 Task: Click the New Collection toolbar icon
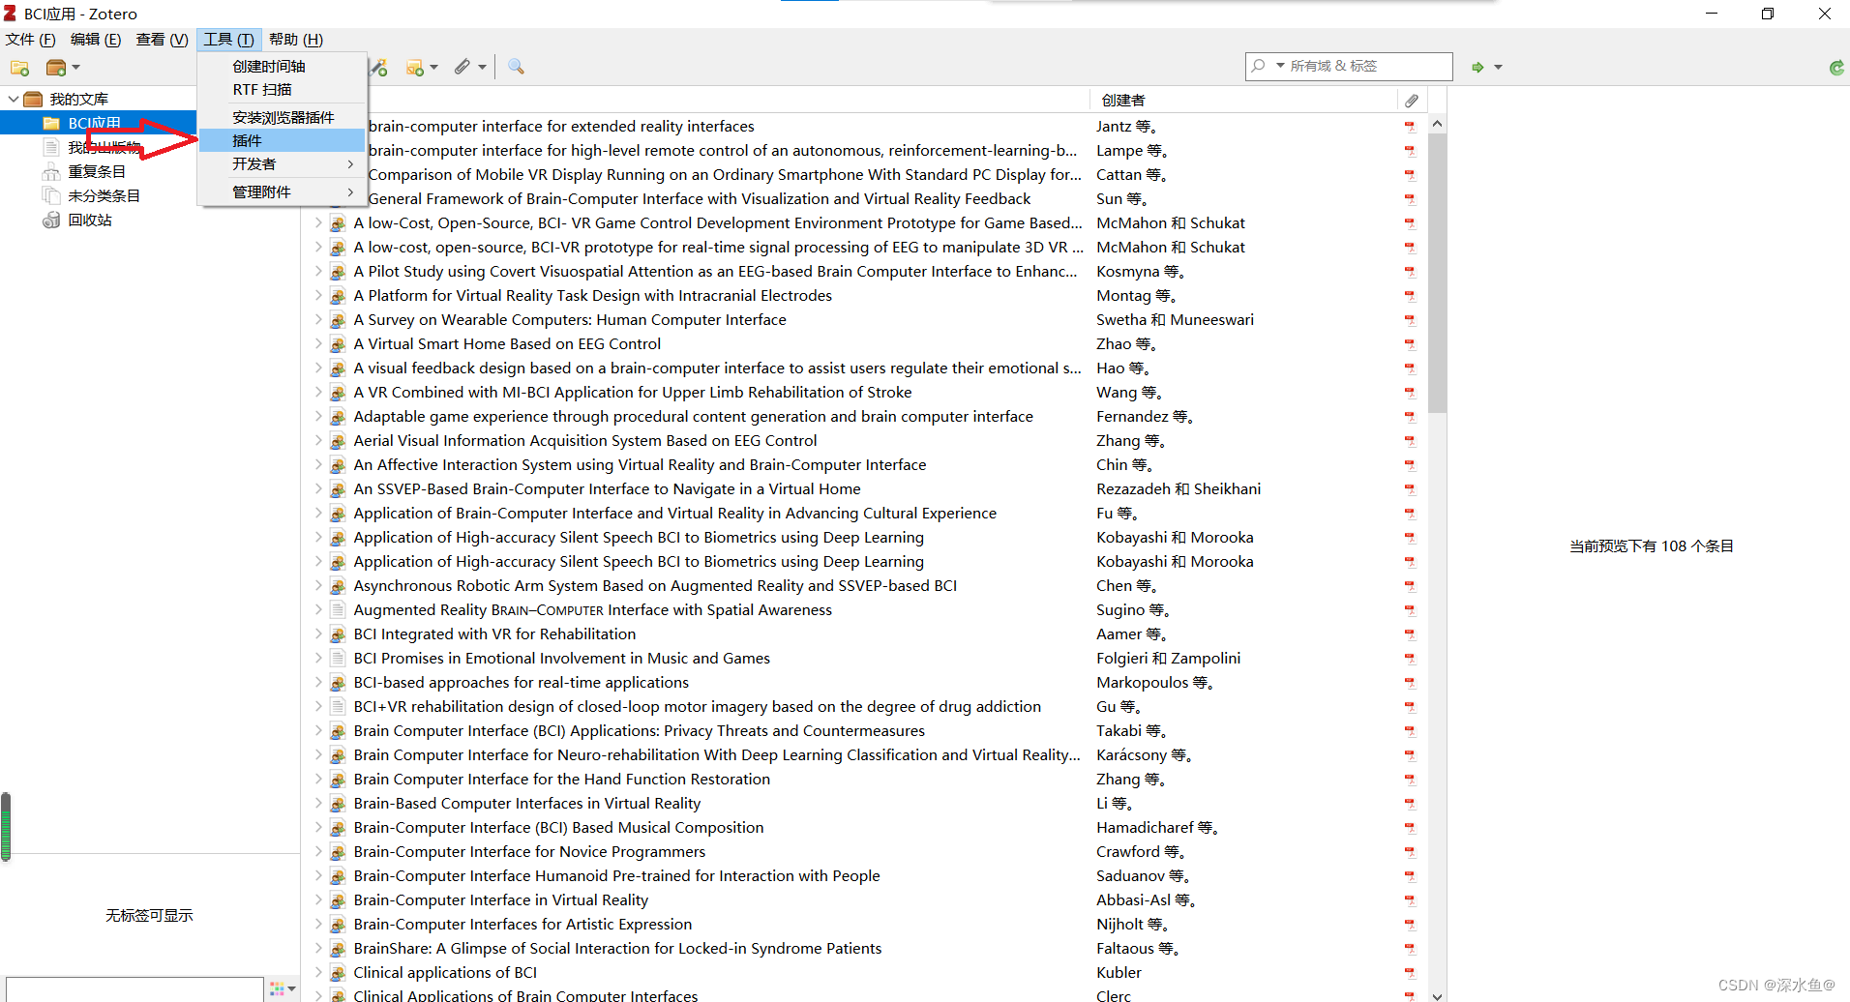click(x=19, y=68)
